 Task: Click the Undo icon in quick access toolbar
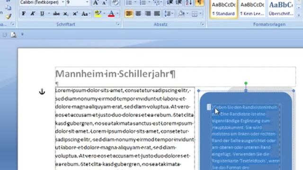[x=5, y=34]
